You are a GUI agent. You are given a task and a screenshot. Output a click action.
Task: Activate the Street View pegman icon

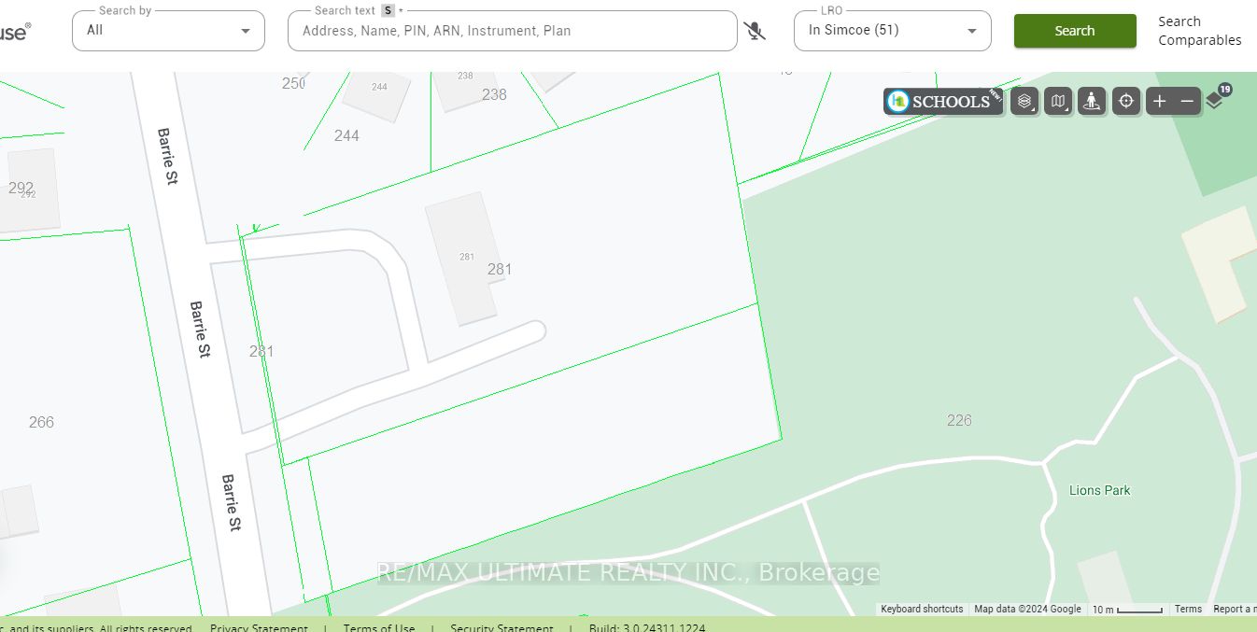(1092, 101)
